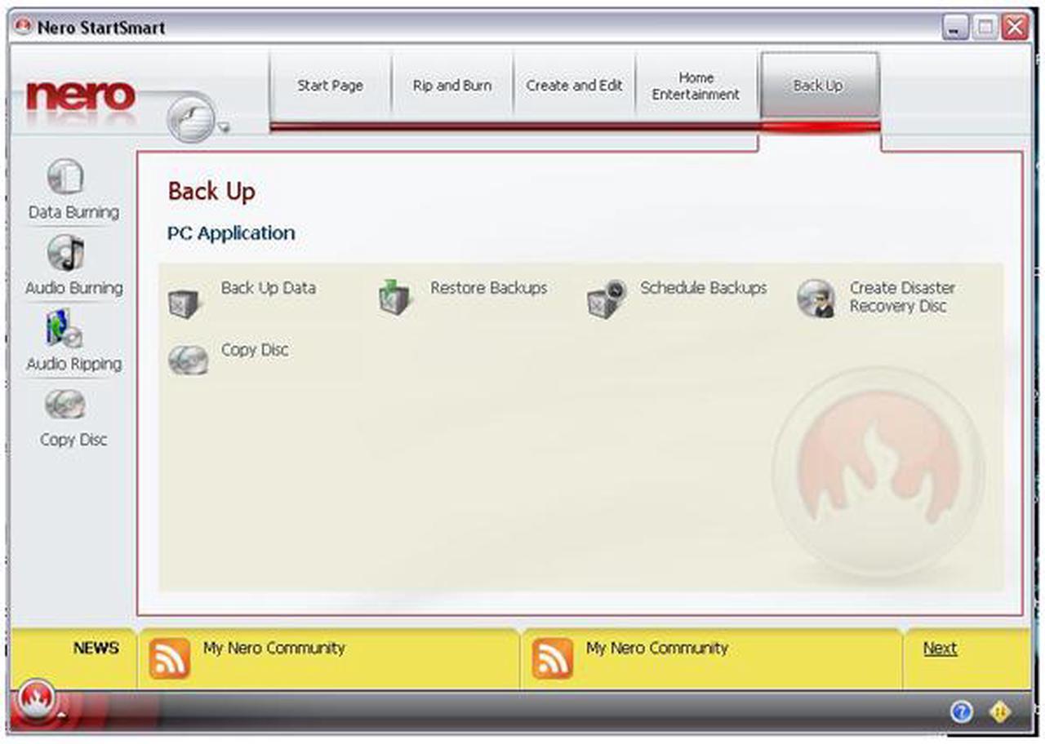
Task: Click the Create Disaster Recovery Disc label
Action: click(902, 297)
